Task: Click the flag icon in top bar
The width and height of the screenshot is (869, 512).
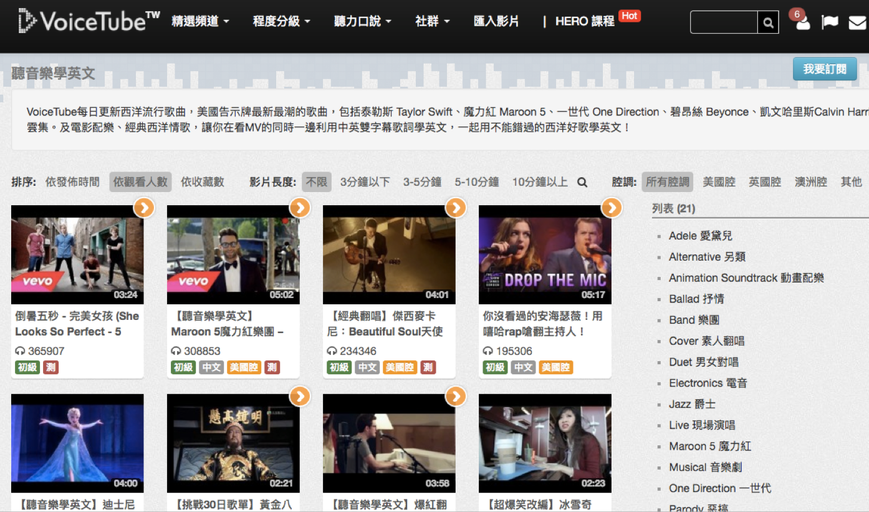Action: click(x=830, y=22)
